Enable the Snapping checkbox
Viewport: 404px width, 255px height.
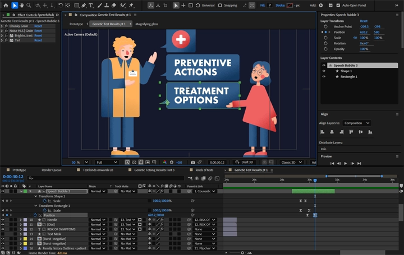(221, 6)
